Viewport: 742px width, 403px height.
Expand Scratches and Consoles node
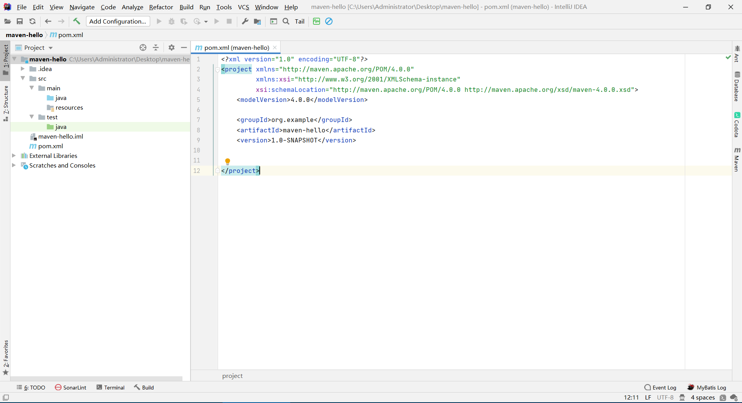click(14, 165)
